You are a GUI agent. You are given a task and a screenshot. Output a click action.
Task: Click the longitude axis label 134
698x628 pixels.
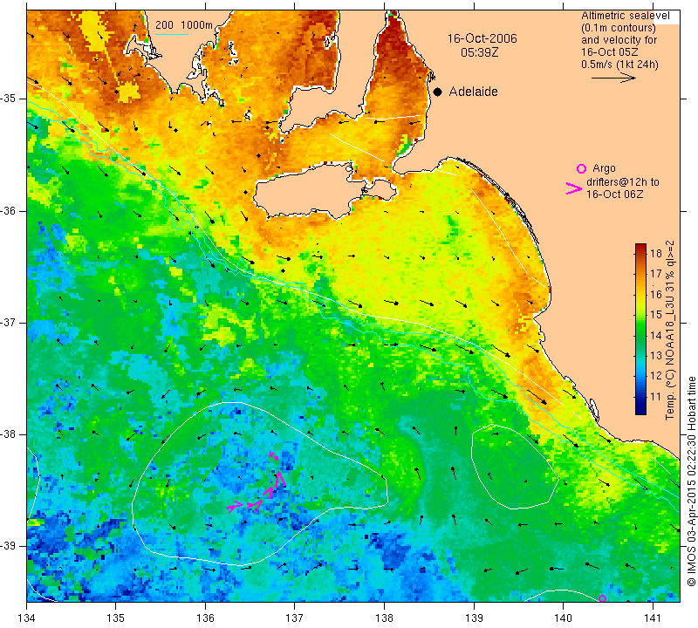[x=27, y=618]
